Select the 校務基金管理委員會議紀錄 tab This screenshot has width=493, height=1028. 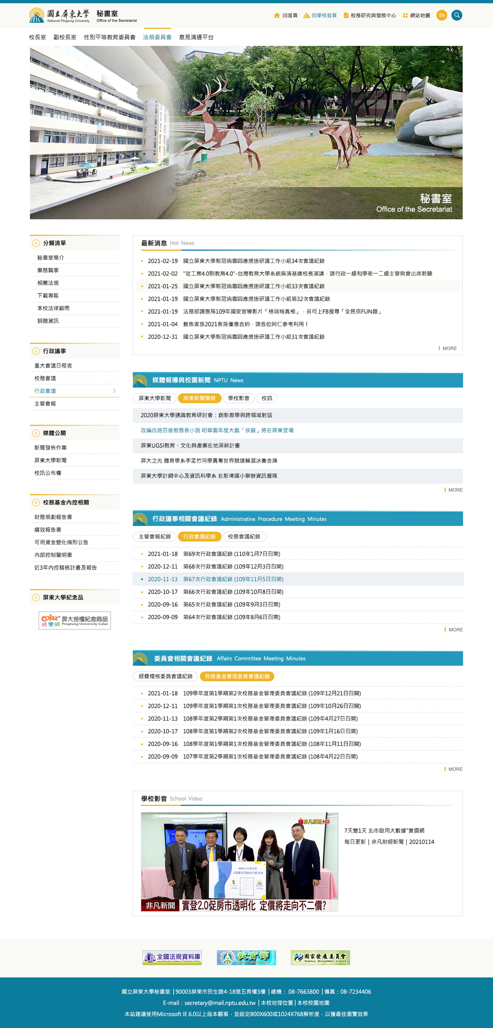(x=237, y=676)
